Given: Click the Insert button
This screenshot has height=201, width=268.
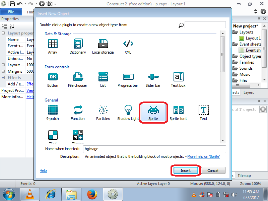Looking at the screenshot, I should (x=186, y=171).
